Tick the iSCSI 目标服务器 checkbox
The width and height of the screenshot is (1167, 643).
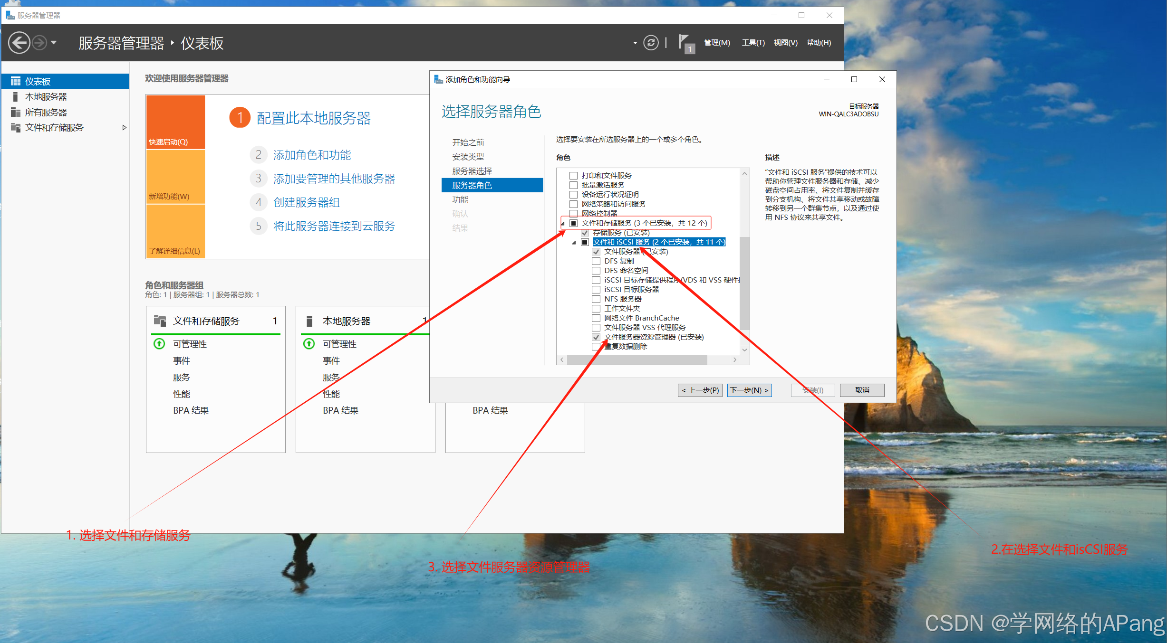point(596,290)
